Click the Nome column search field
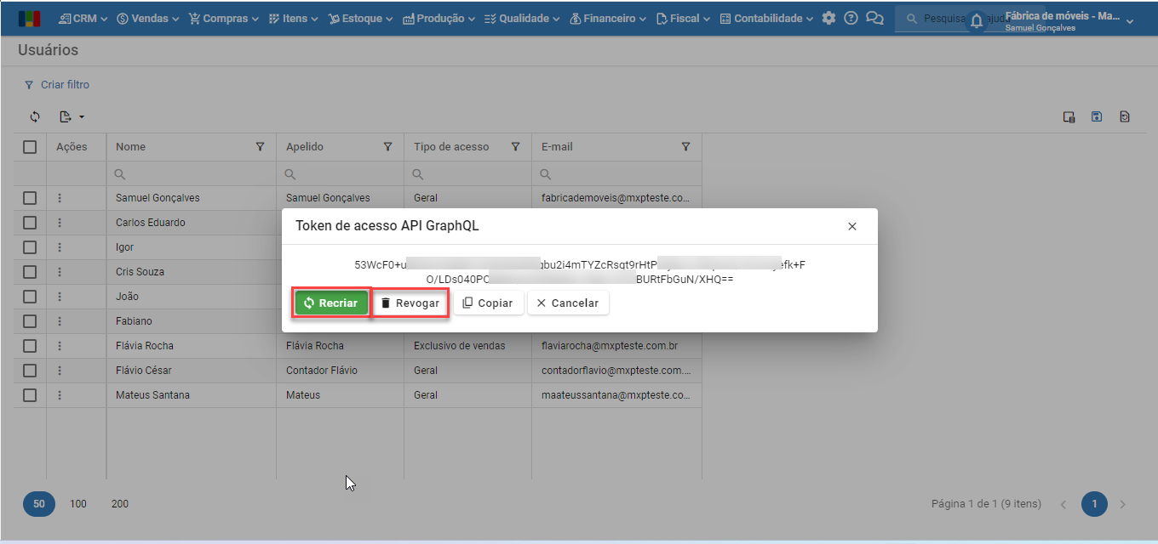The width and height of the screenshot is (1158, 544). coord(192,174)
